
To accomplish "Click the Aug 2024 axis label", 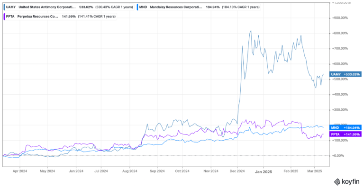I will point(129,171).
